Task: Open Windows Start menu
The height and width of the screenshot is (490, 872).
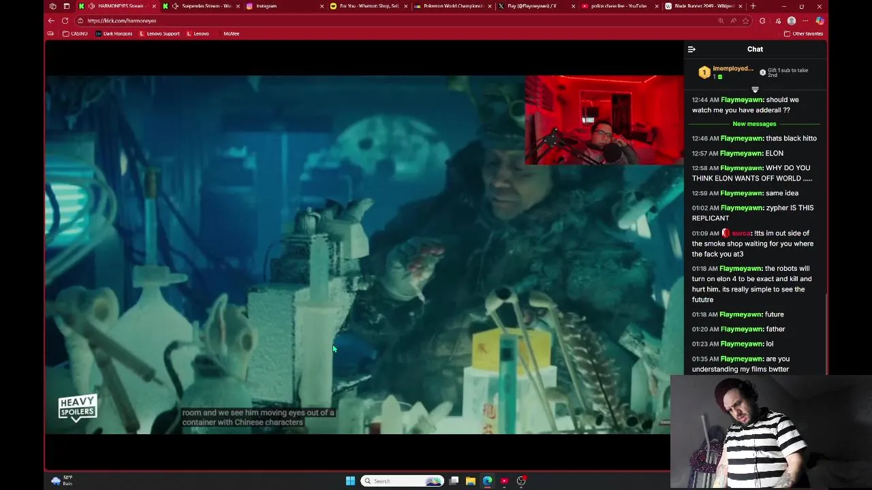Action: click(350, 481)
